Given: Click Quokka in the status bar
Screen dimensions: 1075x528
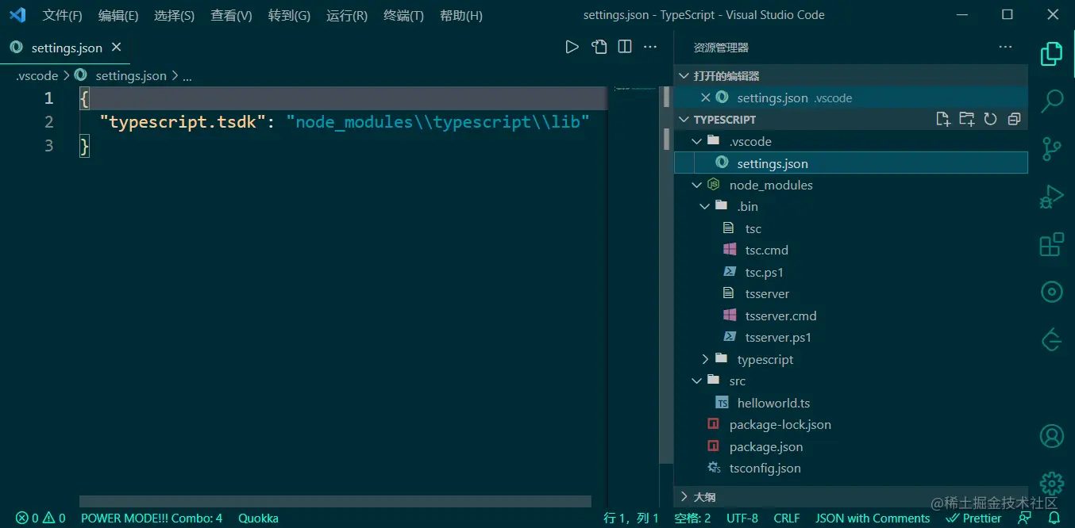Looking at the screenshot, I should [x=258, y=518].
